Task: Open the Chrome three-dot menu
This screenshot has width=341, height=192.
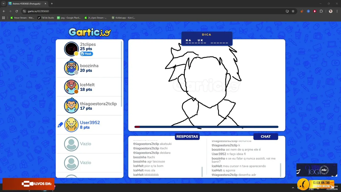Action: [337, 11]
